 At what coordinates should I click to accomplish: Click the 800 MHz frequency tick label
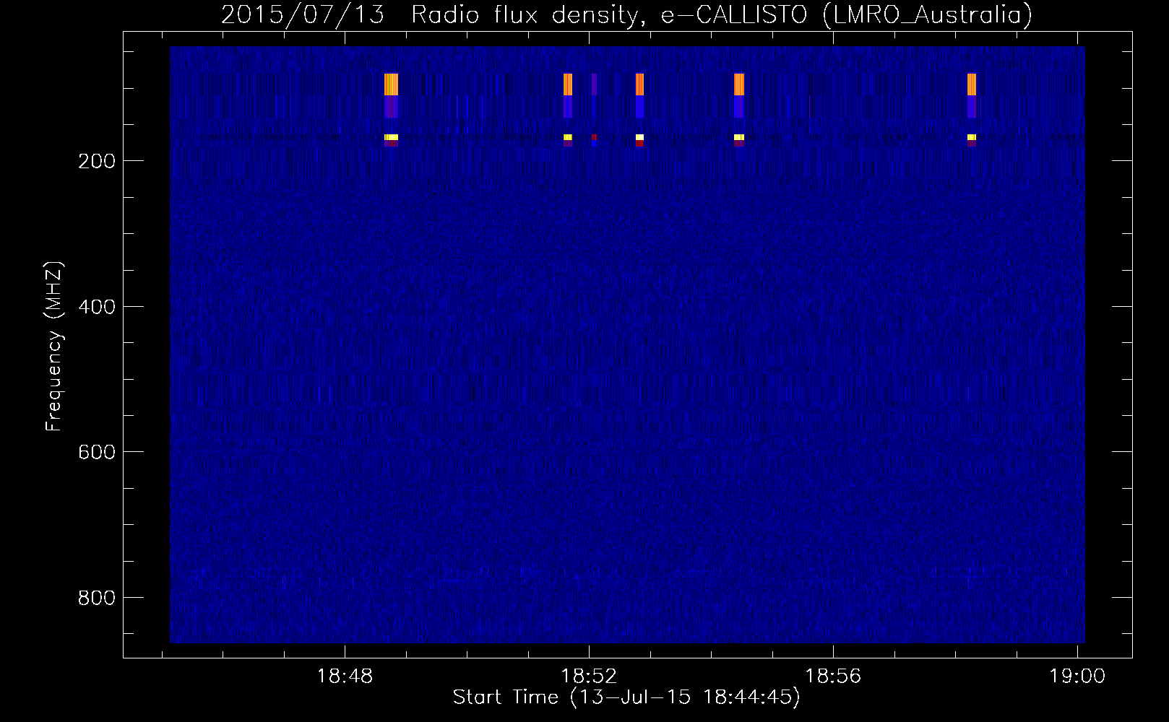click(x=96, y=598)
